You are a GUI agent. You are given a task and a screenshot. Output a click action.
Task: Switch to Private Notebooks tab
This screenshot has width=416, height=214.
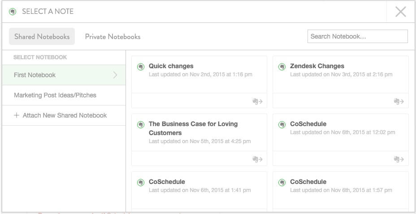click(113, 37)
